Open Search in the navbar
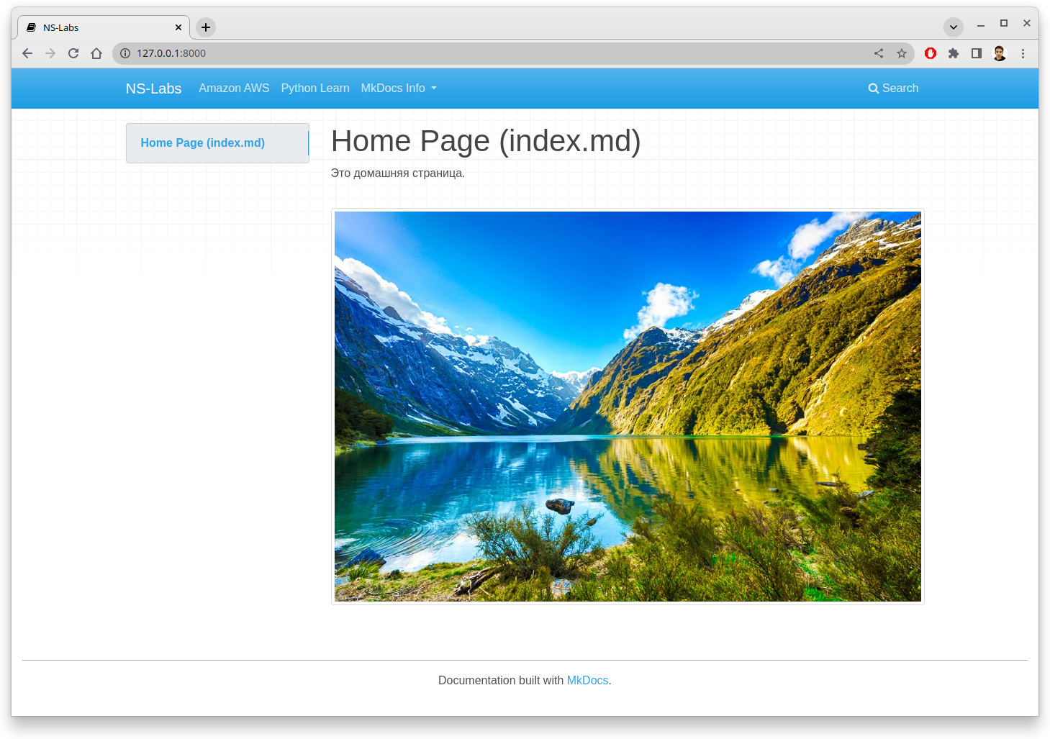The image size is (1050, 739). [893, 88]
